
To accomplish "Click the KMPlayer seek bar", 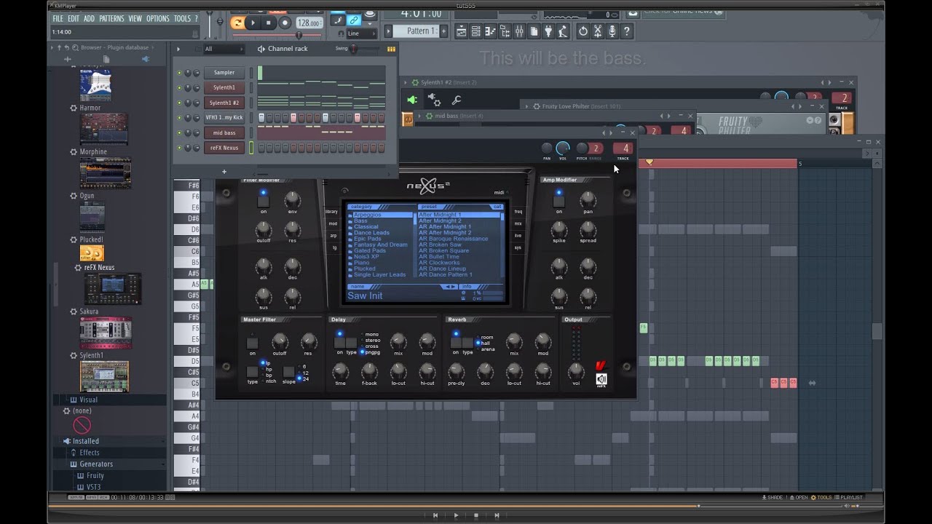I will pos(466,506).
